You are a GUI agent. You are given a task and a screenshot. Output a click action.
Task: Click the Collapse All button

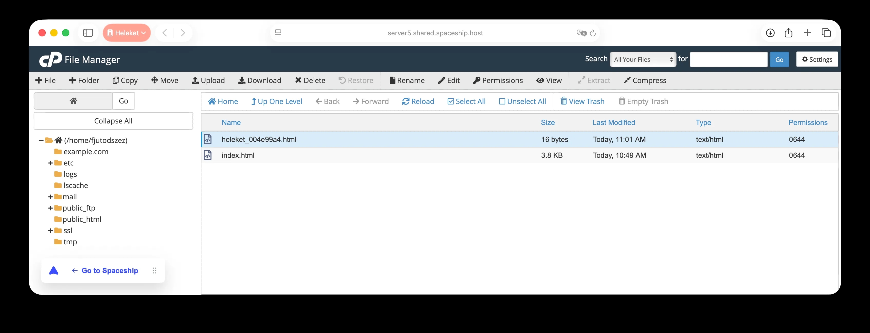pyautogui.click(x=113, y=121)
